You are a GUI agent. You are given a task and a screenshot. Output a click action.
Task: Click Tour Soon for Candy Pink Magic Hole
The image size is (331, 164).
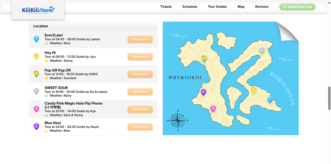point(140,109)
